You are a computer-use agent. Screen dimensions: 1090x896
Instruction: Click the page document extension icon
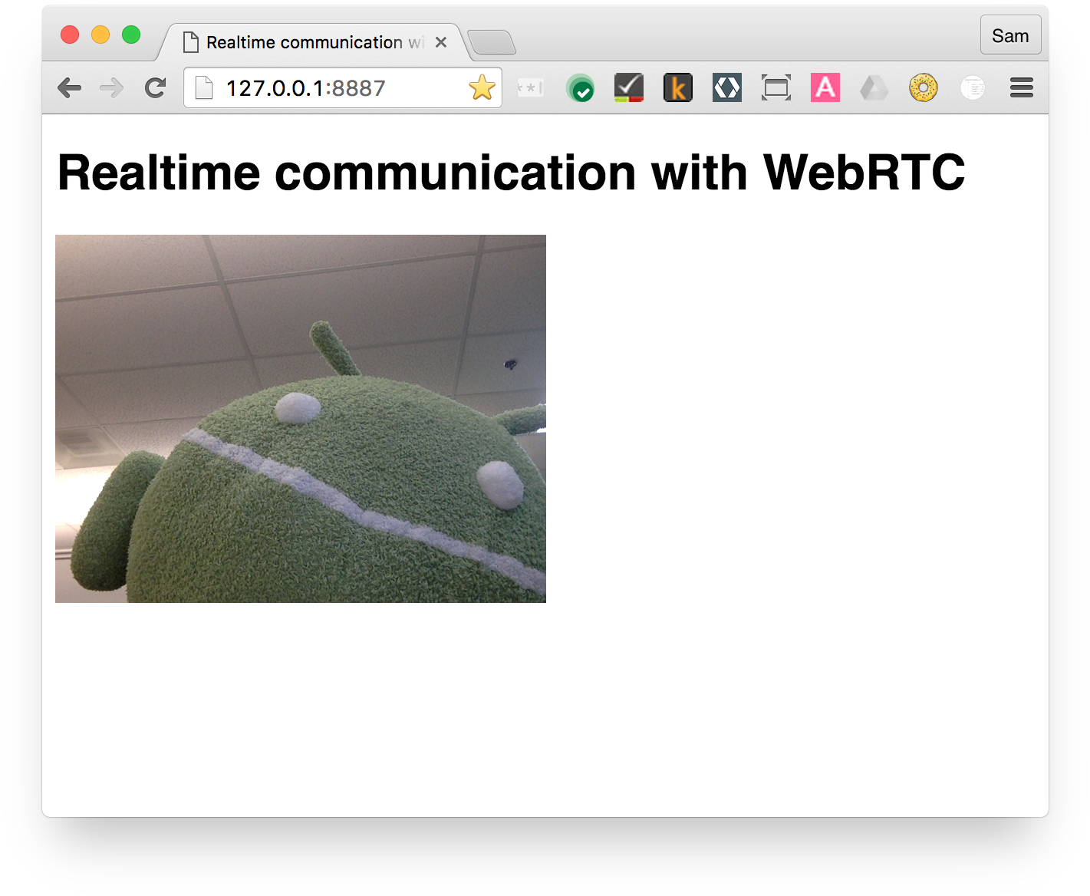[x=972, y=87]
